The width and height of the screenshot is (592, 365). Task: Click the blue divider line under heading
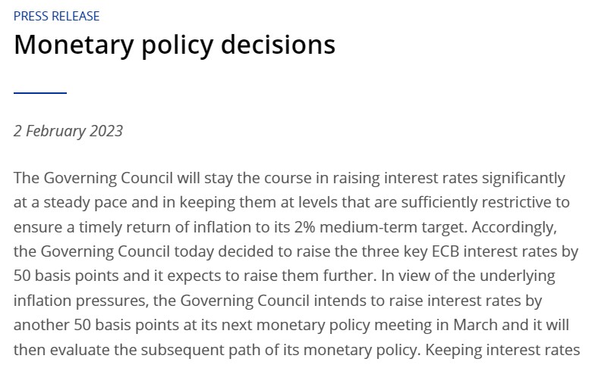tap(40, 92)
